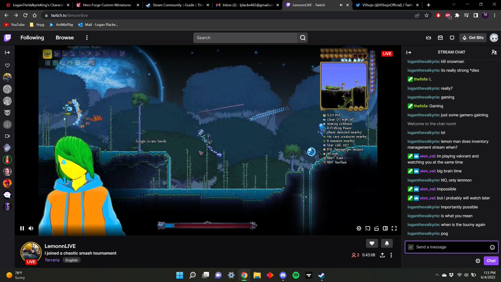
Task: Open Windows Start menu
Action: tap(180, 275)
